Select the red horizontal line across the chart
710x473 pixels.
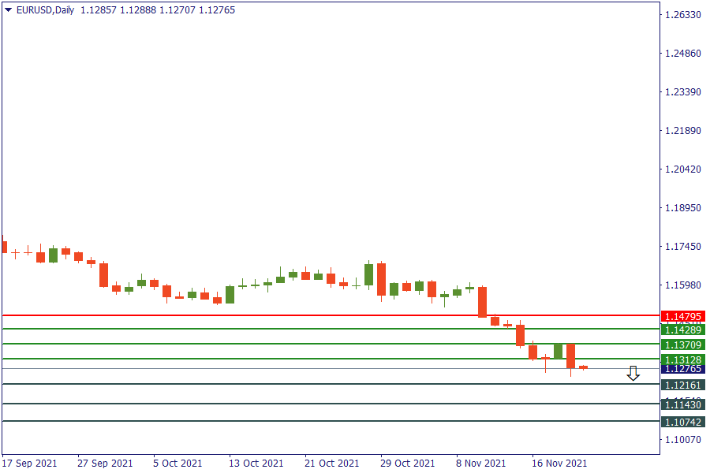(331, 315)
